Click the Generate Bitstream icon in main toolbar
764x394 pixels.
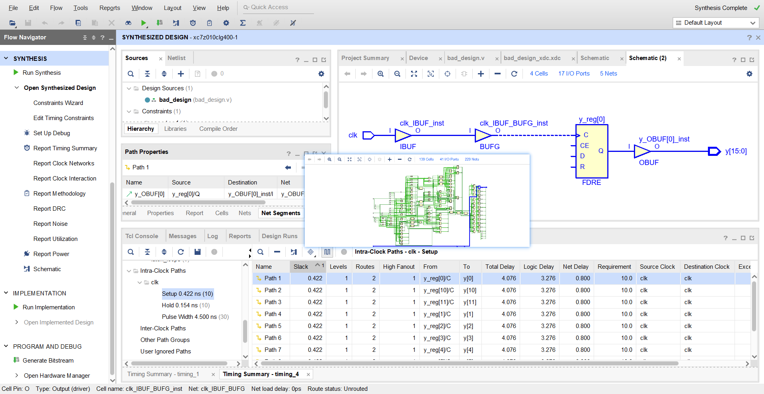coord(160,23)
